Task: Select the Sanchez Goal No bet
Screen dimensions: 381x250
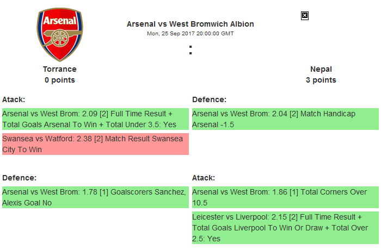Action: coord(95,197)
